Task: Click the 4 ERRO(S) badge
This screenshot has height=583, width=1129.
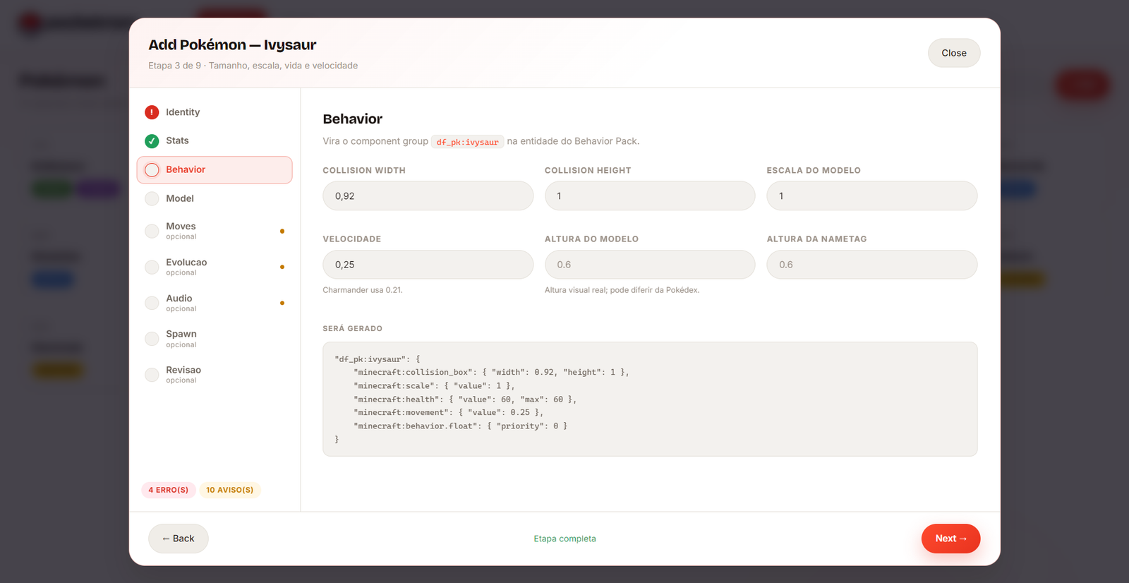Action: click(x=169, y=490)
